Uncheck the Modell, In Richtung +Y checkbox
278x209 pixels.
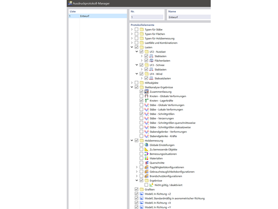tap(136, 207)
